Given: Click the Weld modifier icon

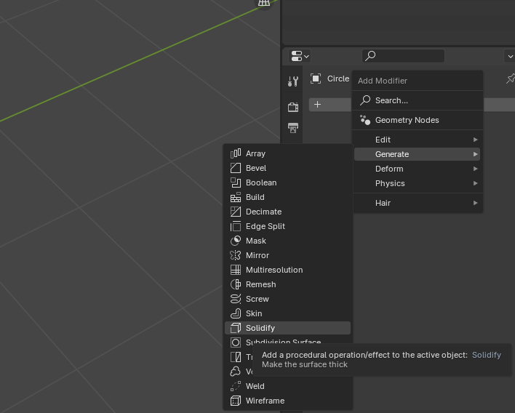Looking at the screenshot, I should pos(236,386).
